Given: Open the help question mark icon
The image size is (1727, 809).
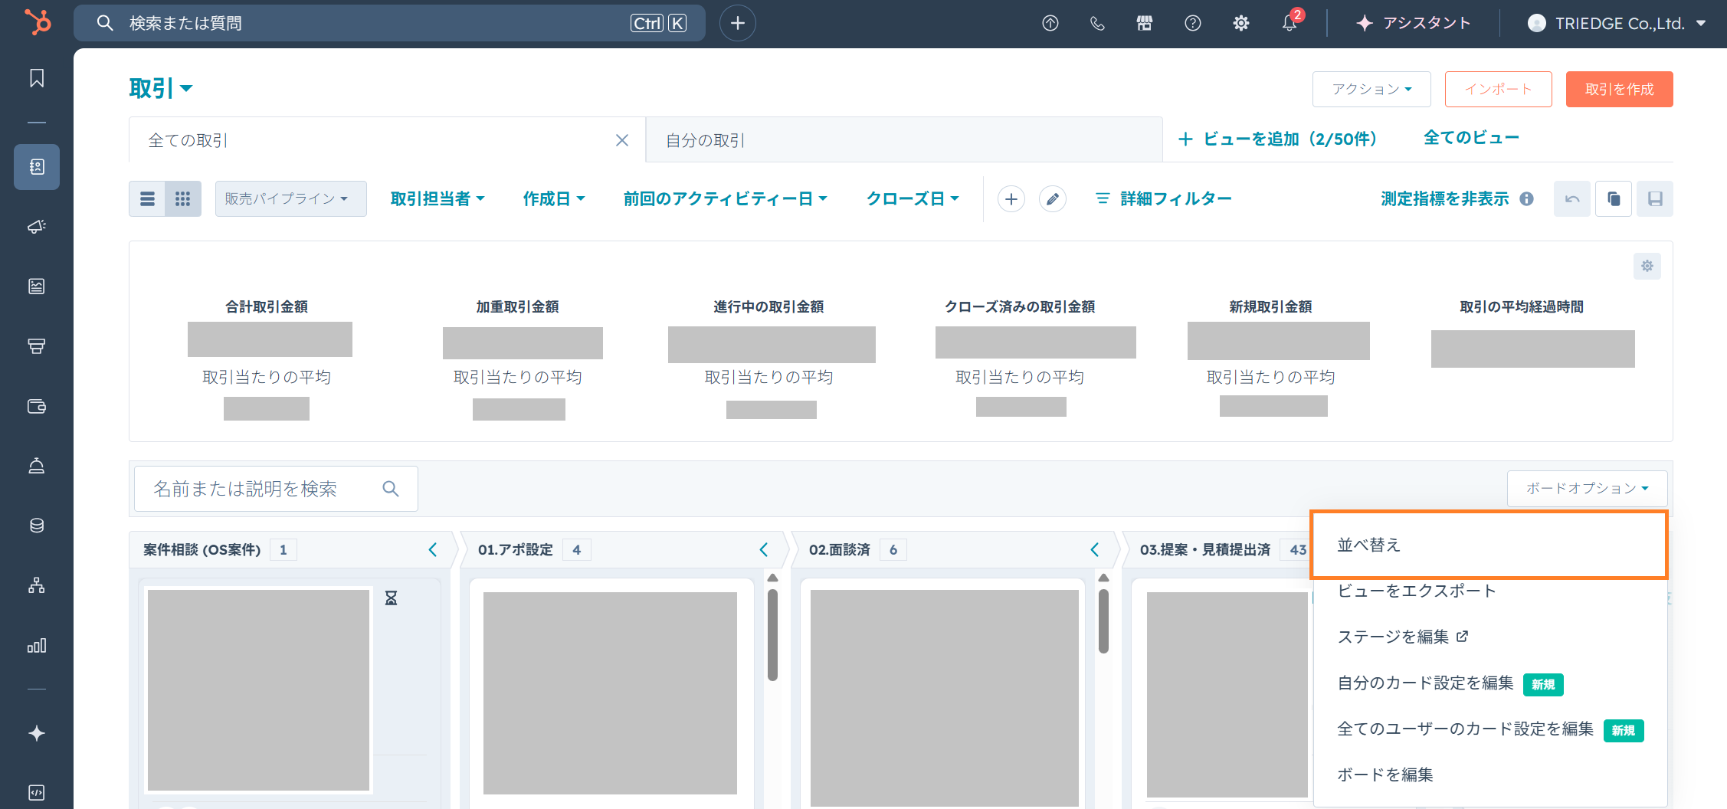Looking at the screenshot, I should pos(1193,23).
